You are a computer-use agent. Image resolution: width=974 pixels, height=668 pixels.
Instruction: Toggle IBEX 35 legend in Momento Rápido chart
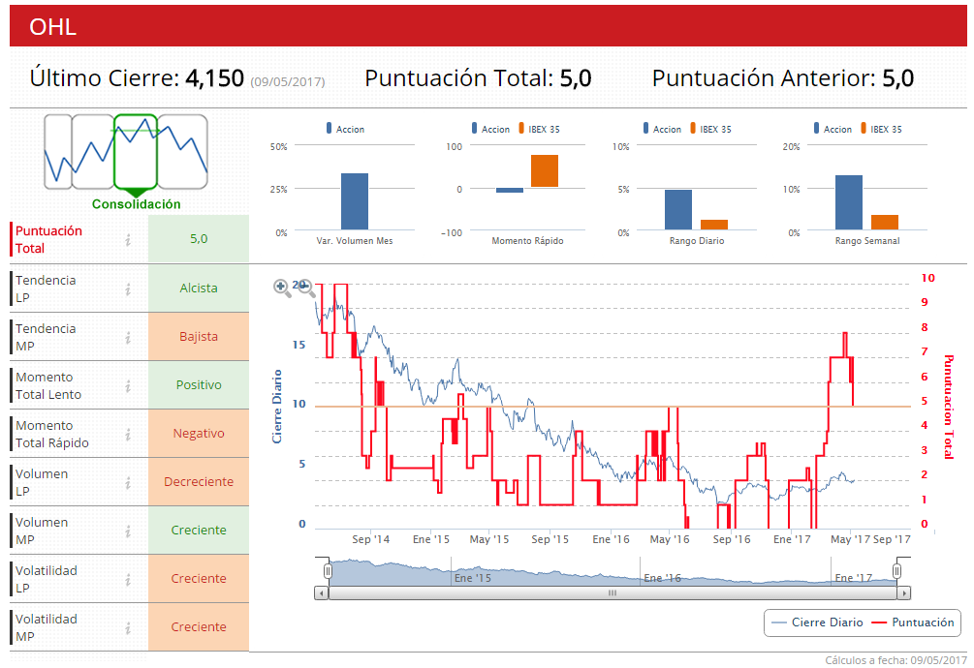(x=539, y=129)
